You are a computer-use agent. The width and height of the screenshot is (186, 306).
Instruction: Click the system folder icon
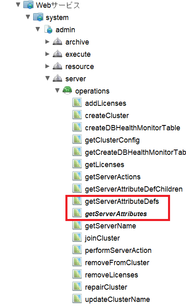[x=38, y=17]
